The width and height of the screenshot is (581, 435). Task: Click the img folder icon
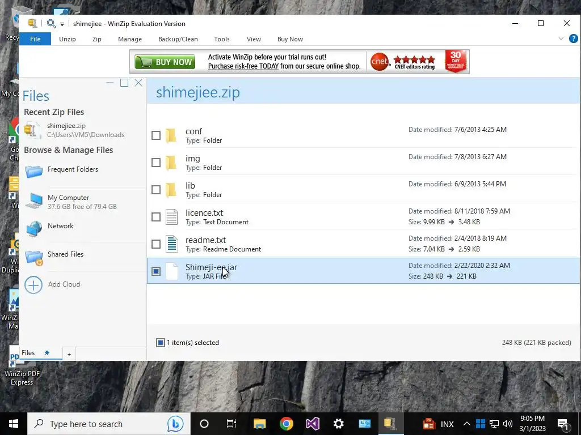171,163
